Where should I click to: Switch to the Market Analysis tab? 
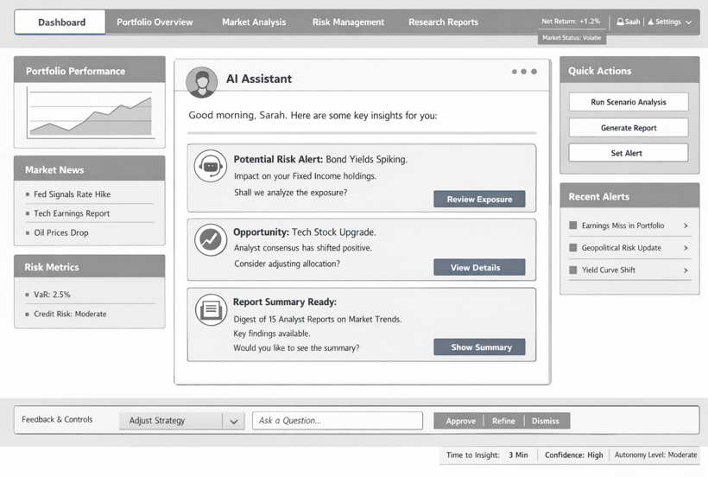pyautogui.click(x=254, y=22)
